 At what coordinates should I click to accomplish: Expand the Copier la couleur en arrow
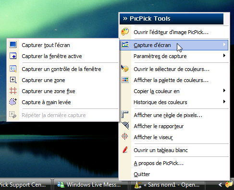click(x=224, y=91)
